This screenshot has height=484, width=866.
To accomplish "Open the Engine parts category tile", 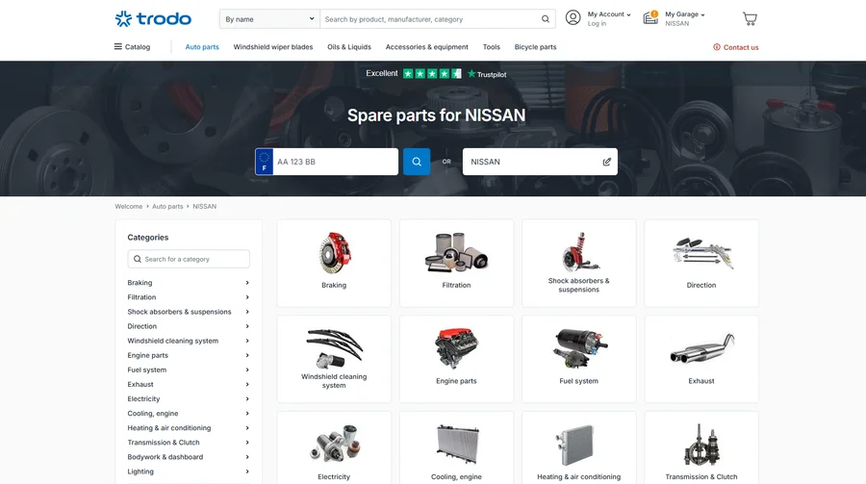I will point(456,359).
